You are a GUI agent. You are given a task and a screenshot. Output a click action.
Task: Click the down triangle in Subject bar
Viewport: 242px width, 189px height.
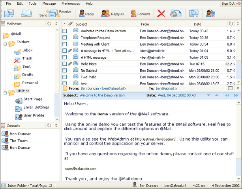[208, 95]
